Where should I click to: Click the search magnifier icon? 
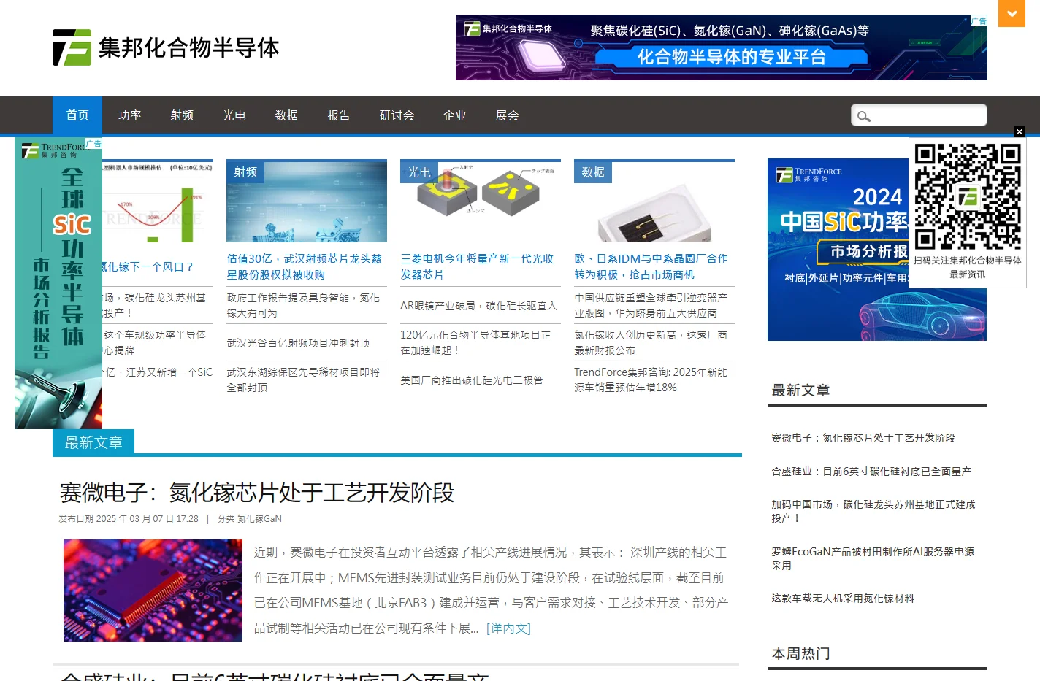(x=864, y=116)
